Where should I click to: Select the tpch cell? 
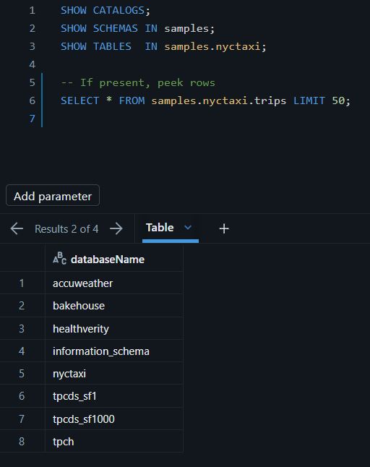pyautogui.click(x=114, y=442)
